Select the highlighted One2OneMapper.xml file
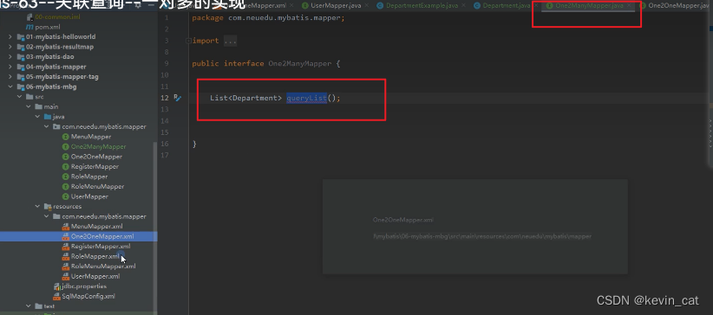713x315 pixels. pyautogui.click(x=102, y=236)
